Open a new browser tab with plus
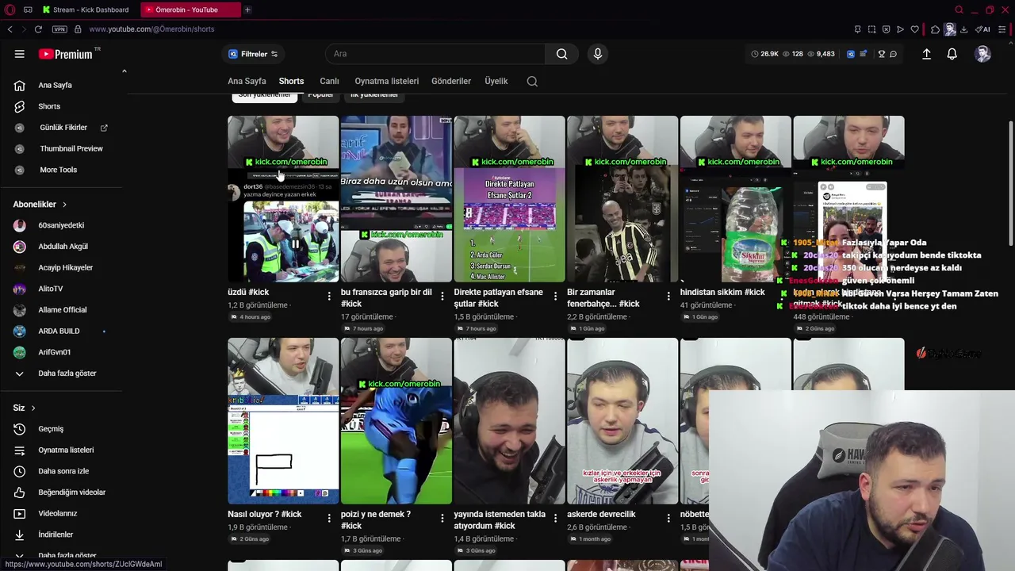This screenshot has height=571, width=1015. 247,10
